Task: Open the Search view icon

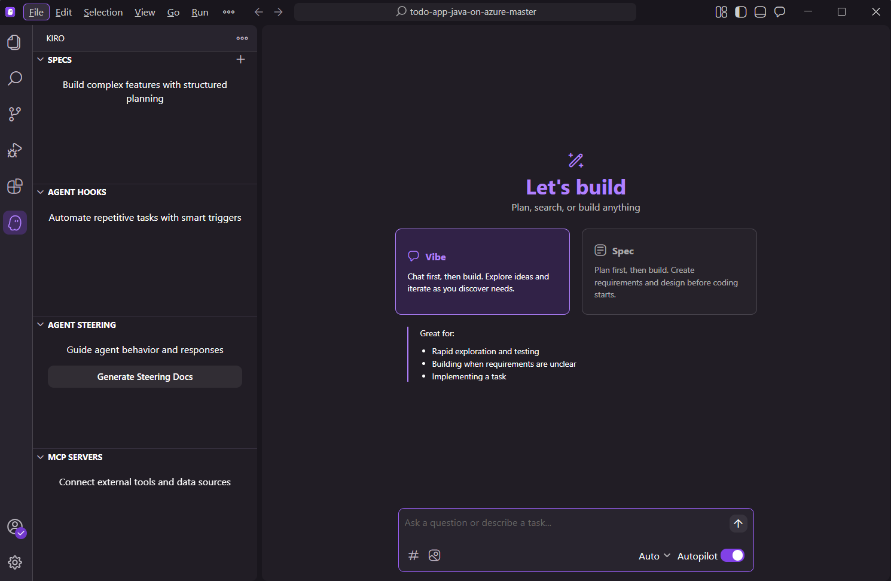Action: 14,78
